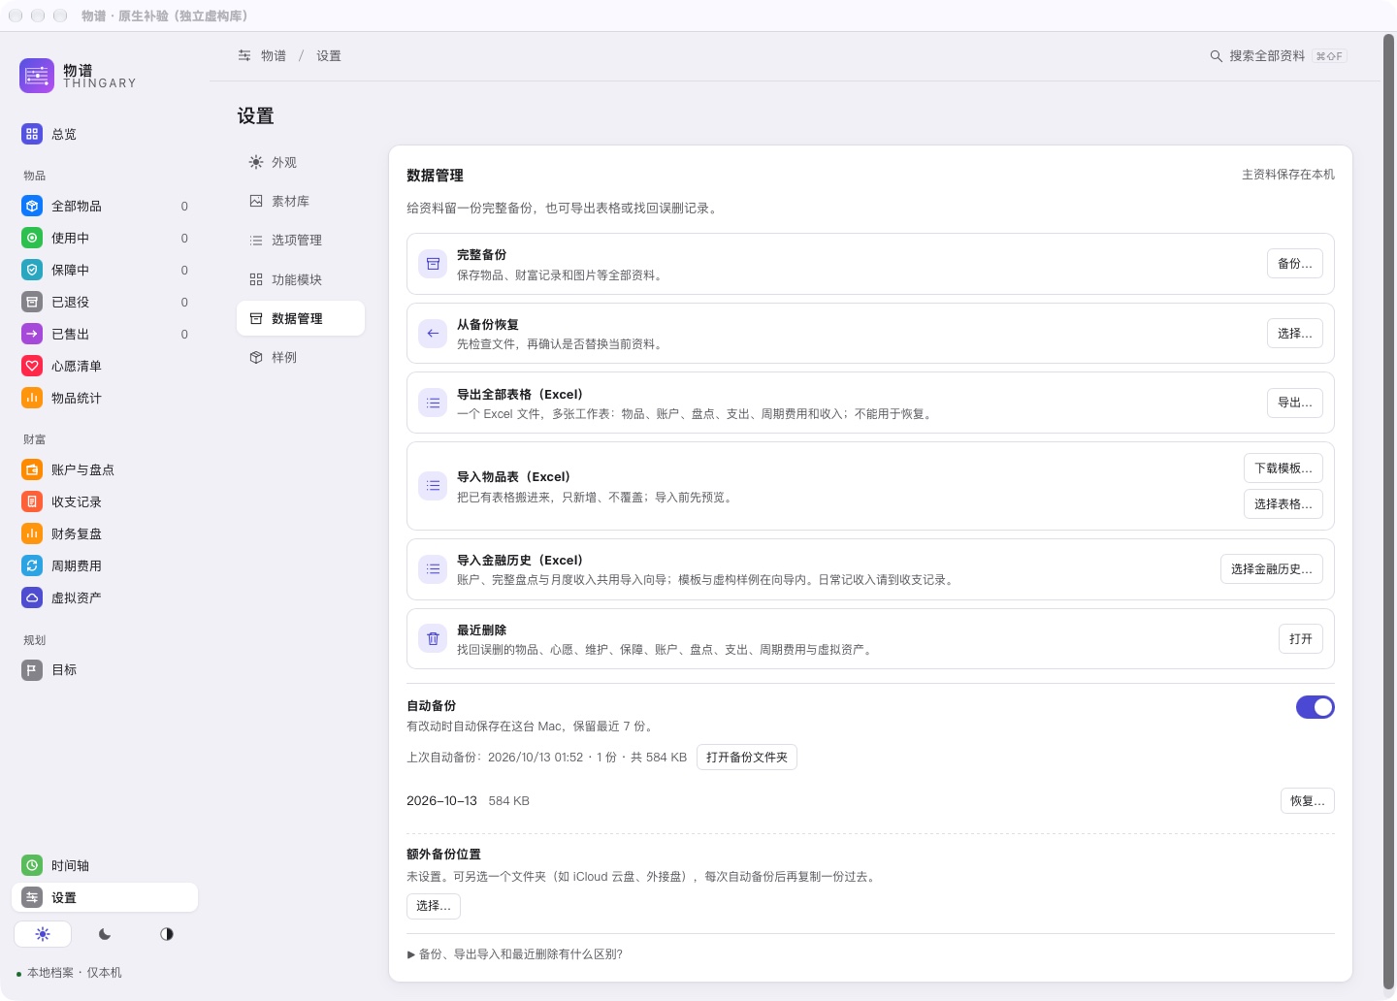Switch to dark theme moon button
This screenshot has width=1397, height=1001.
pyautogui.click(x=105, y=934)
